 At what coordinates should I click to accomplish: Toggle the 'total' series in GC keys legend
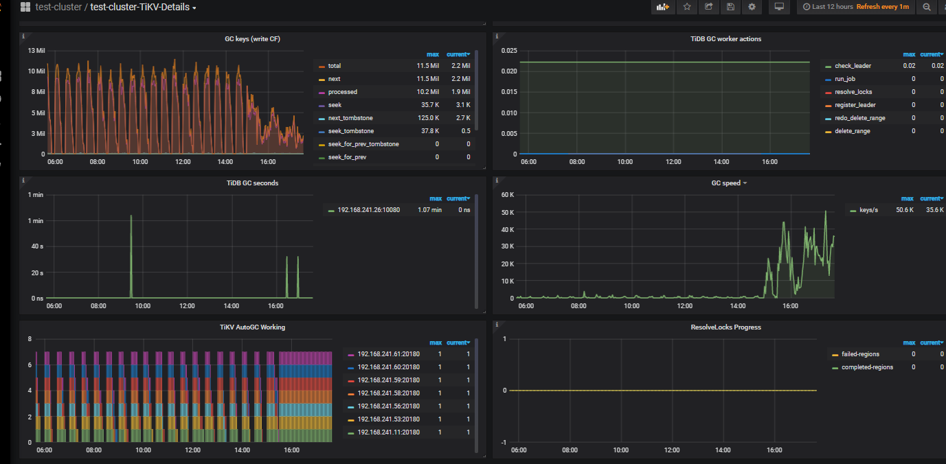click(x=334, y=66)
